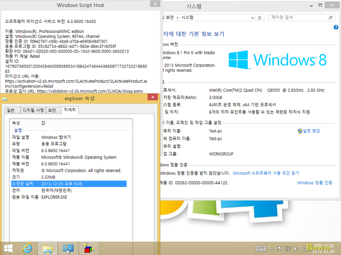Switch to the 디지털 서명 tab

pos(33,110)
